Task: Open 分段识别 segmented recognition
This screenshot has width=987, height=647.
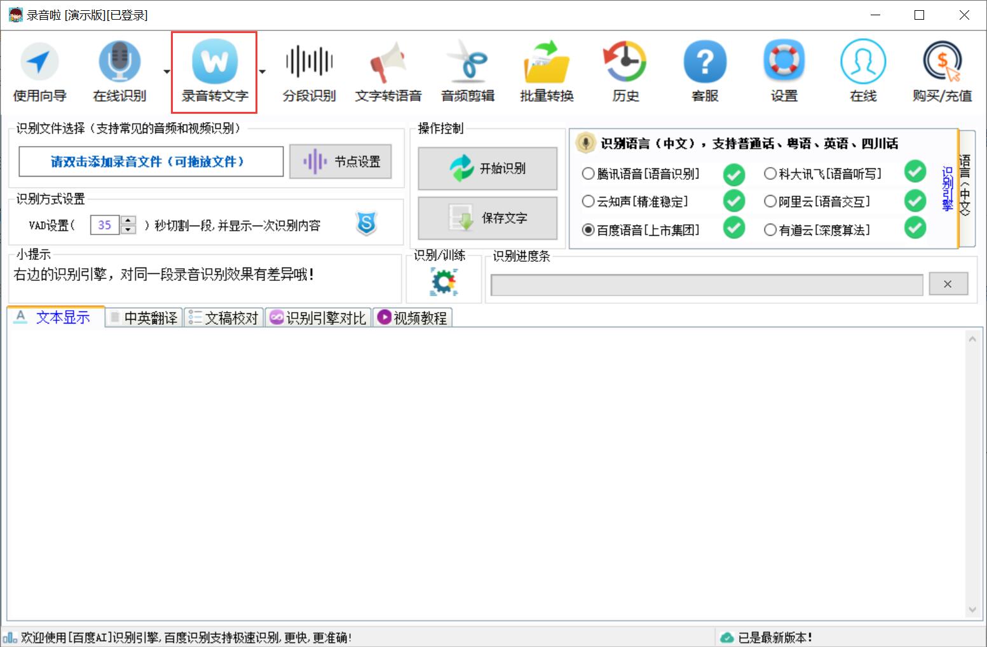Action: click(x=310, y=71)
